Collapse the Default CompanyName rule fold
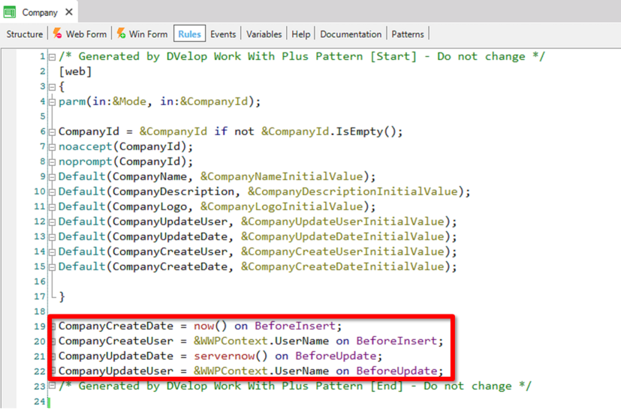The width and height of the screenshot is (621, 409). (52, 177)
